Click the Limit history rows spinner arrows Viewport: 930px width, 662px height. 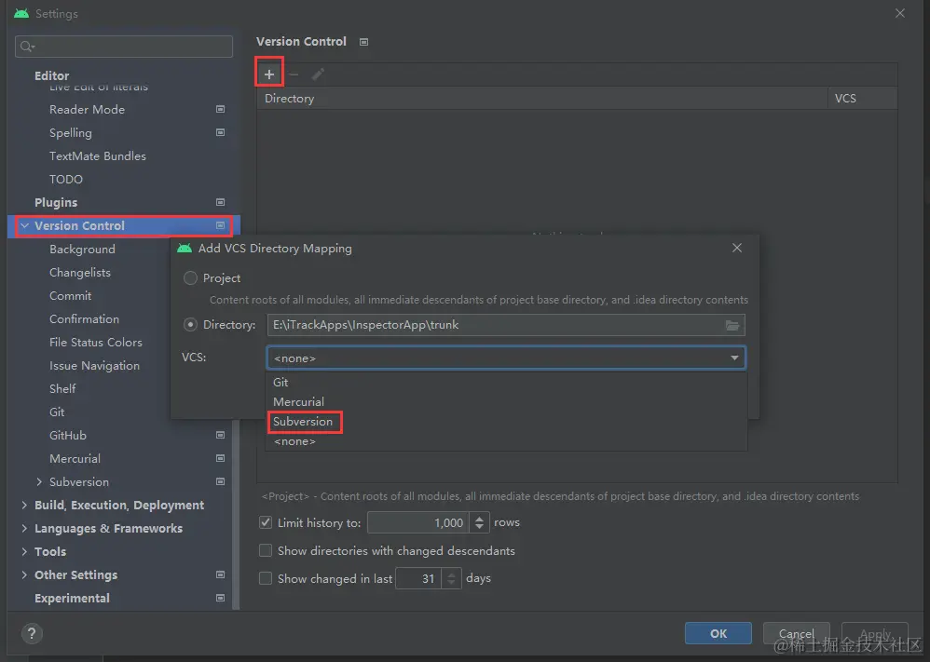[x=479, y=522]
